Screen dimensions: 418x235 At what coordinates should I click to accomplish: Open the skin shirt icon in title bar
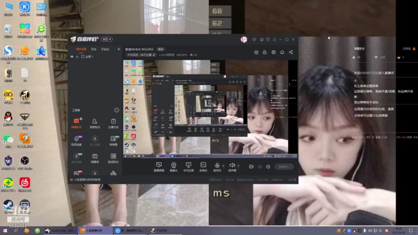point(268,40)
